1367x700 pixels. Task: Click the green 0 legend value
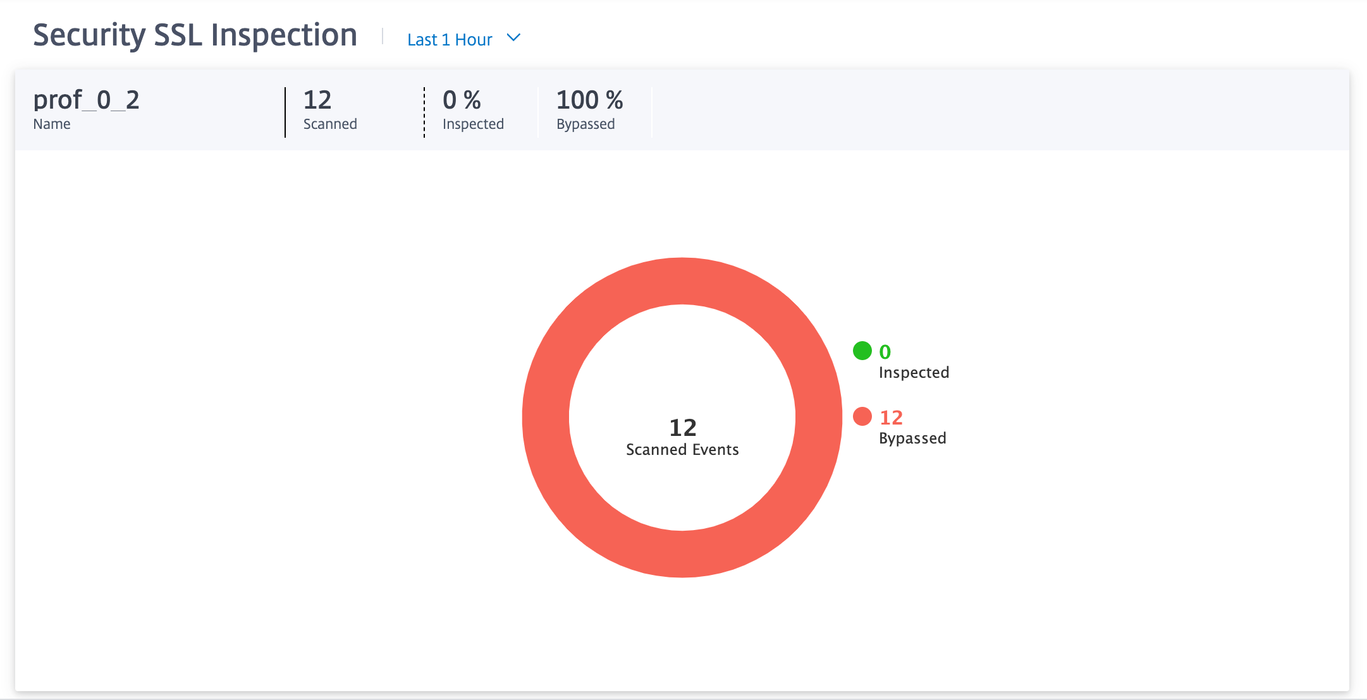pyautogui.click(x=885, y=352)
